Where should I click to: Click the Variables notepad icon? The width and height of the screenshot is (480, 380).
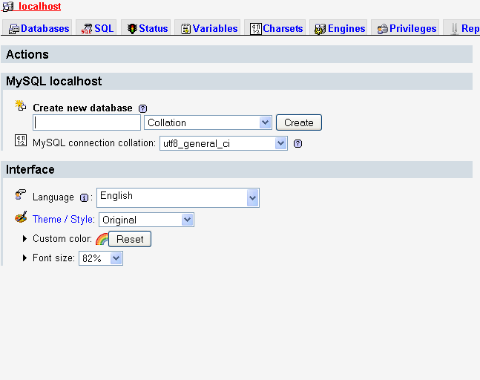[185, 29]
